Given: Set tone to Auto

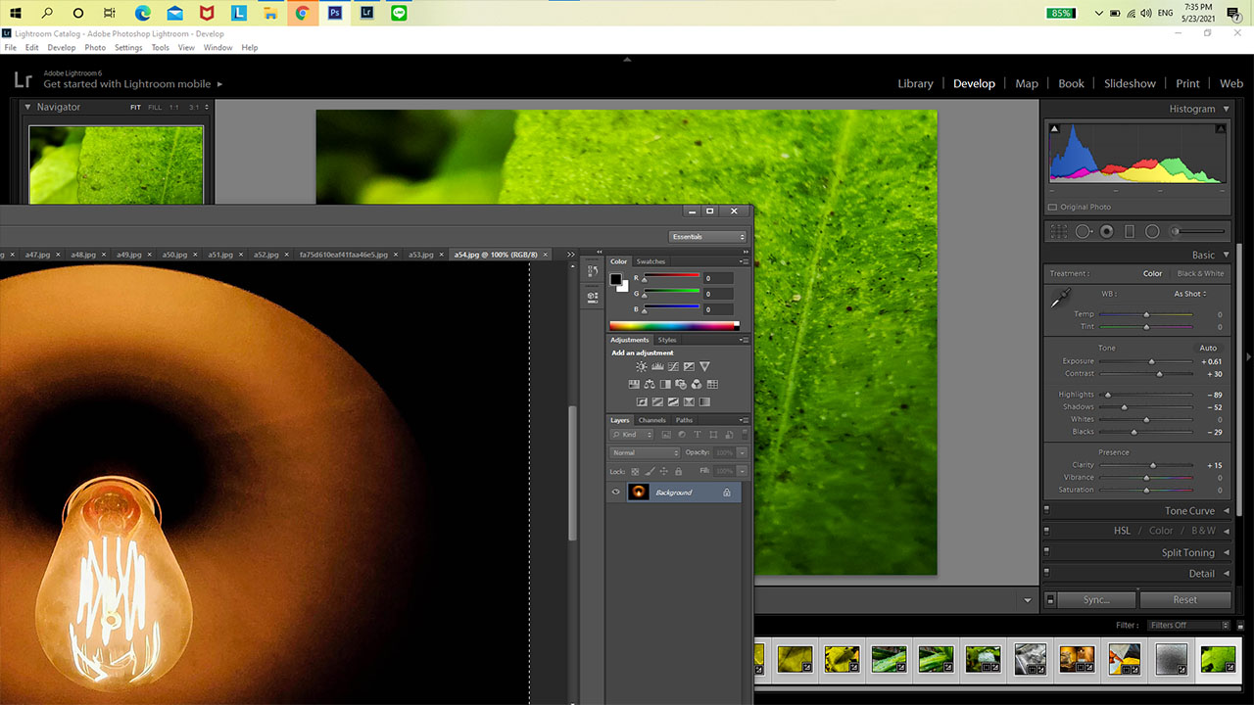Looking at the screenshot, I should [1208, 348].
